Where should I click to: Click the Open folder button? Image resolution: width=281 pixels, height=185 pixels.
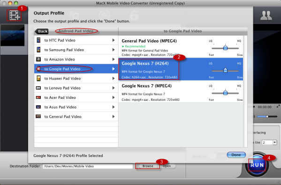(167, 166)
